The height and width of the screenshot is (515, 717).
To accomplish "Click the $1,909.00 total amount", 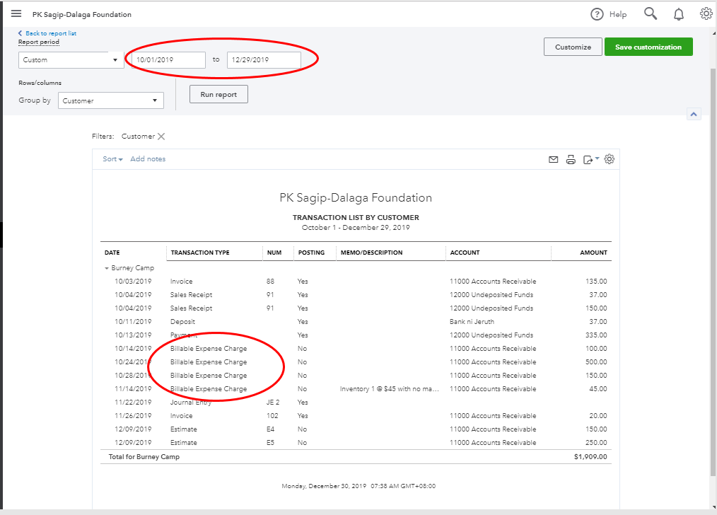I will [591, 457].
